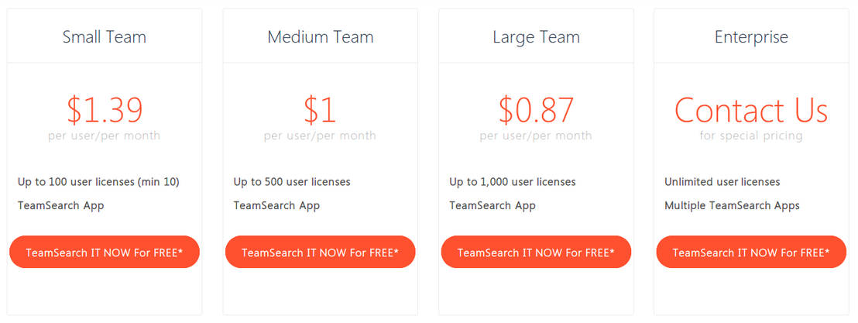Viewport: 858px width, 323px height.
Task: Click the 'Up to 1,000 user licenses' text
Action: click(513, 182)
